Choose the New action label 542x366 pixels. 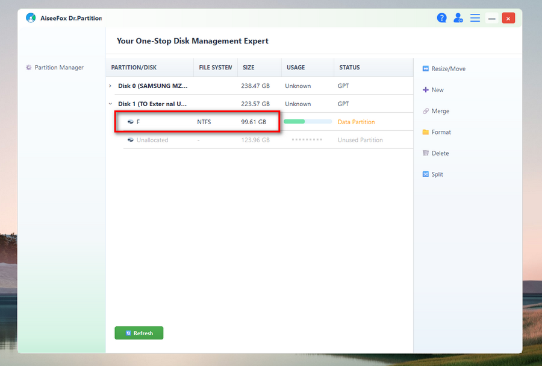(437, 90)
